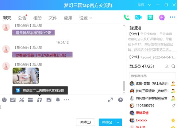The height and width of the screenshot is (128, 177).
Task: Select member 1104385799 in list
Action: pos(152,106)
